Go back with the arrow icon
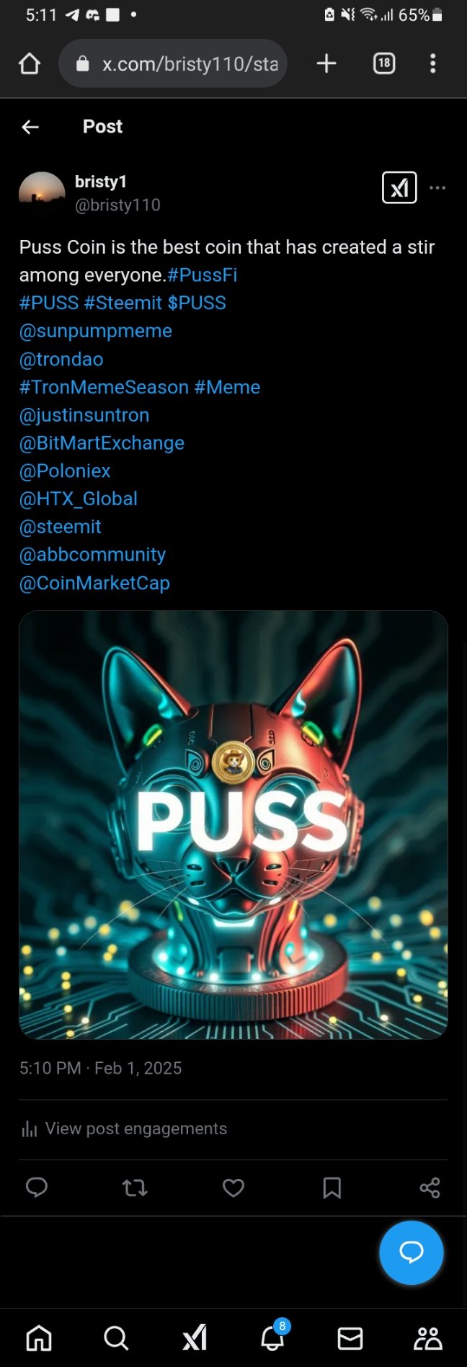 pyautogui.click(x=30, y=127)
